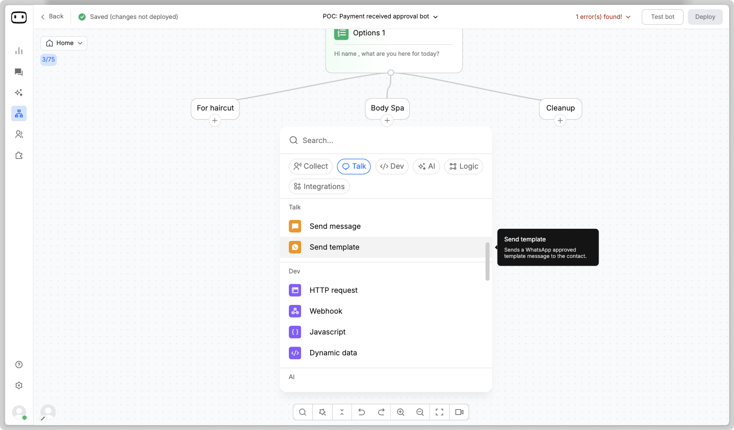Open the integrations puzzle sidebar icon
734x430 pixels.
(19, 156)
